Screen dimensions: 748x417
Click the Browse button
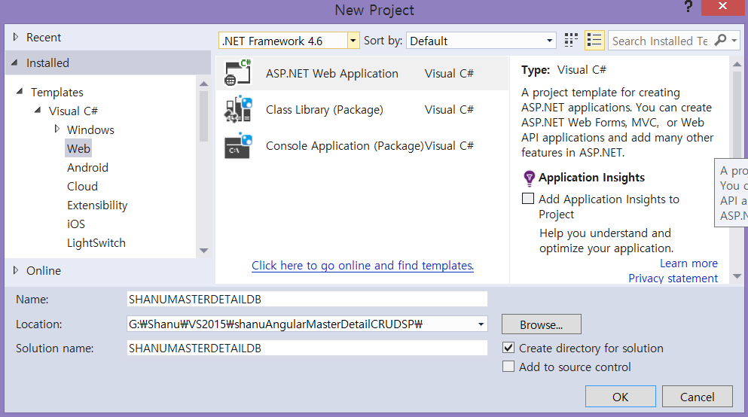pyautogui.click(x=541, y=325)
